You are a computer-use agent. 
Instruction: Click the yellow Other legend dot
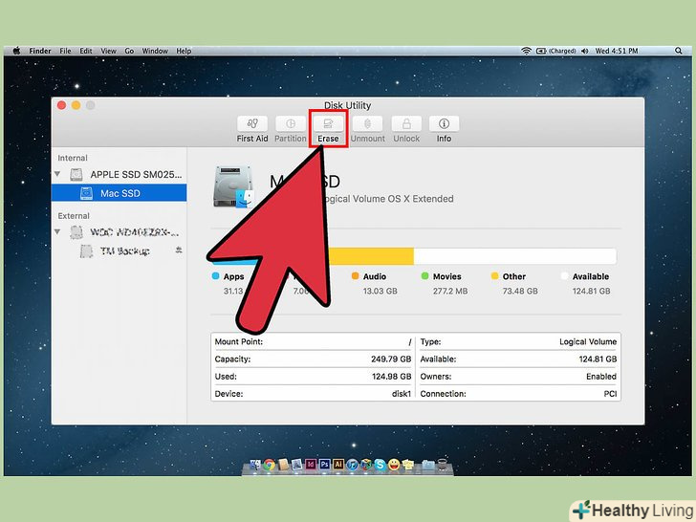click(x=495, y=275)
